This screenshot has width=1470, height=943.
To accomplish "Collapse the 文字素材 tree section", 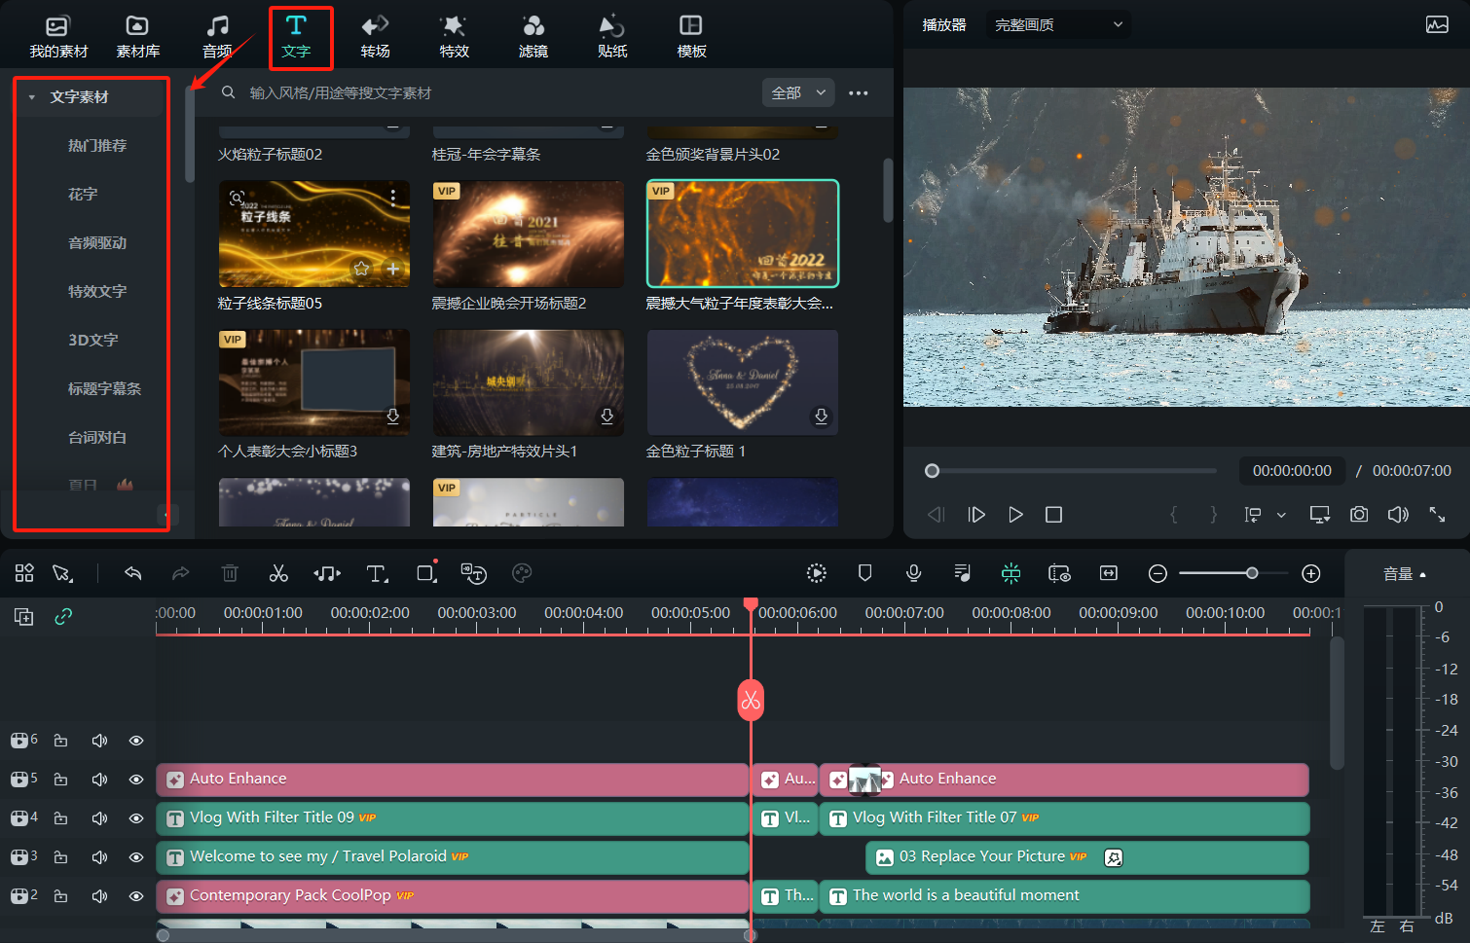I will (x=32, y=97).
